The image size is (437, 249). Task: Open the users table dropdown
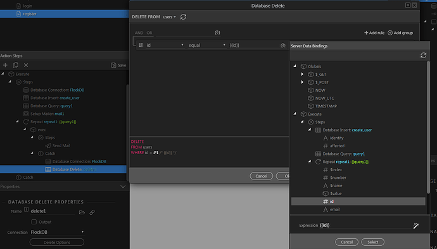tap(170, 17)
